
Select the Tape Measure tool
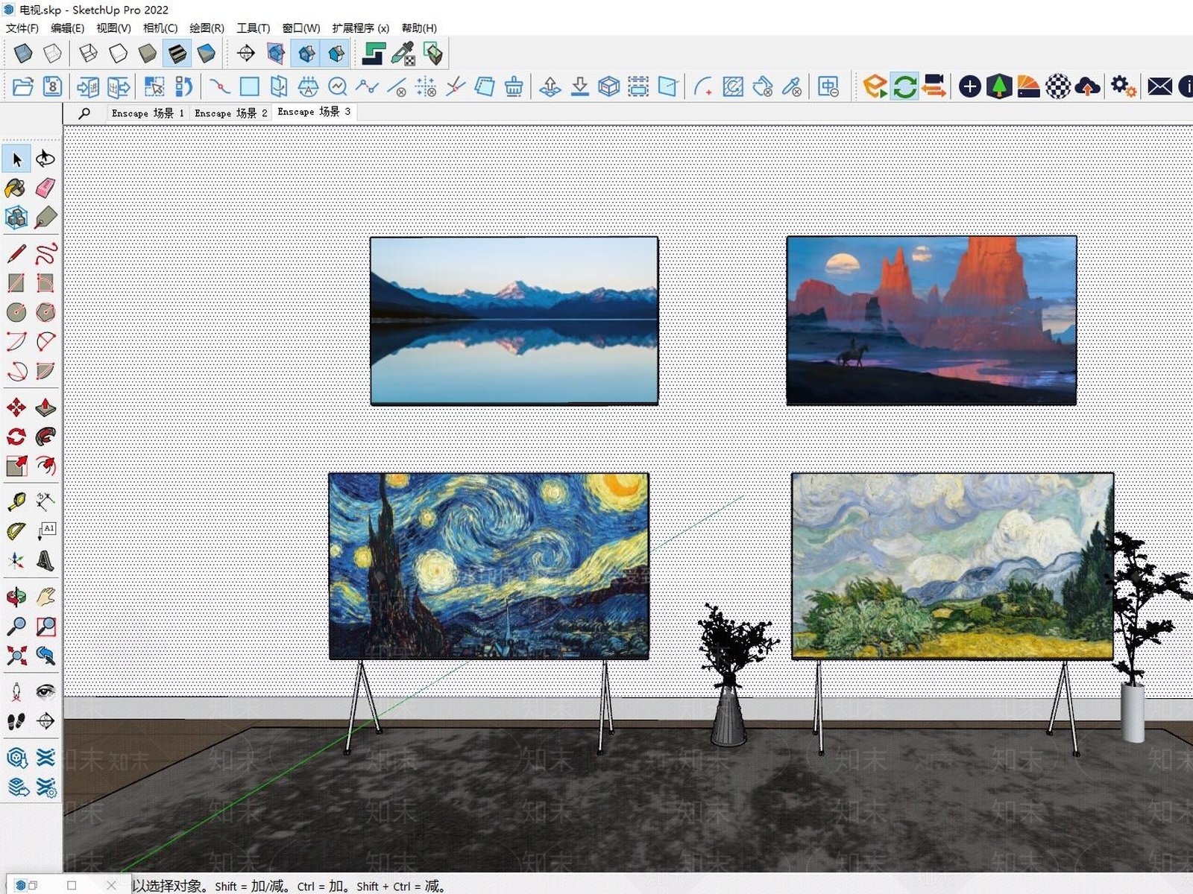tap(16, 501)
